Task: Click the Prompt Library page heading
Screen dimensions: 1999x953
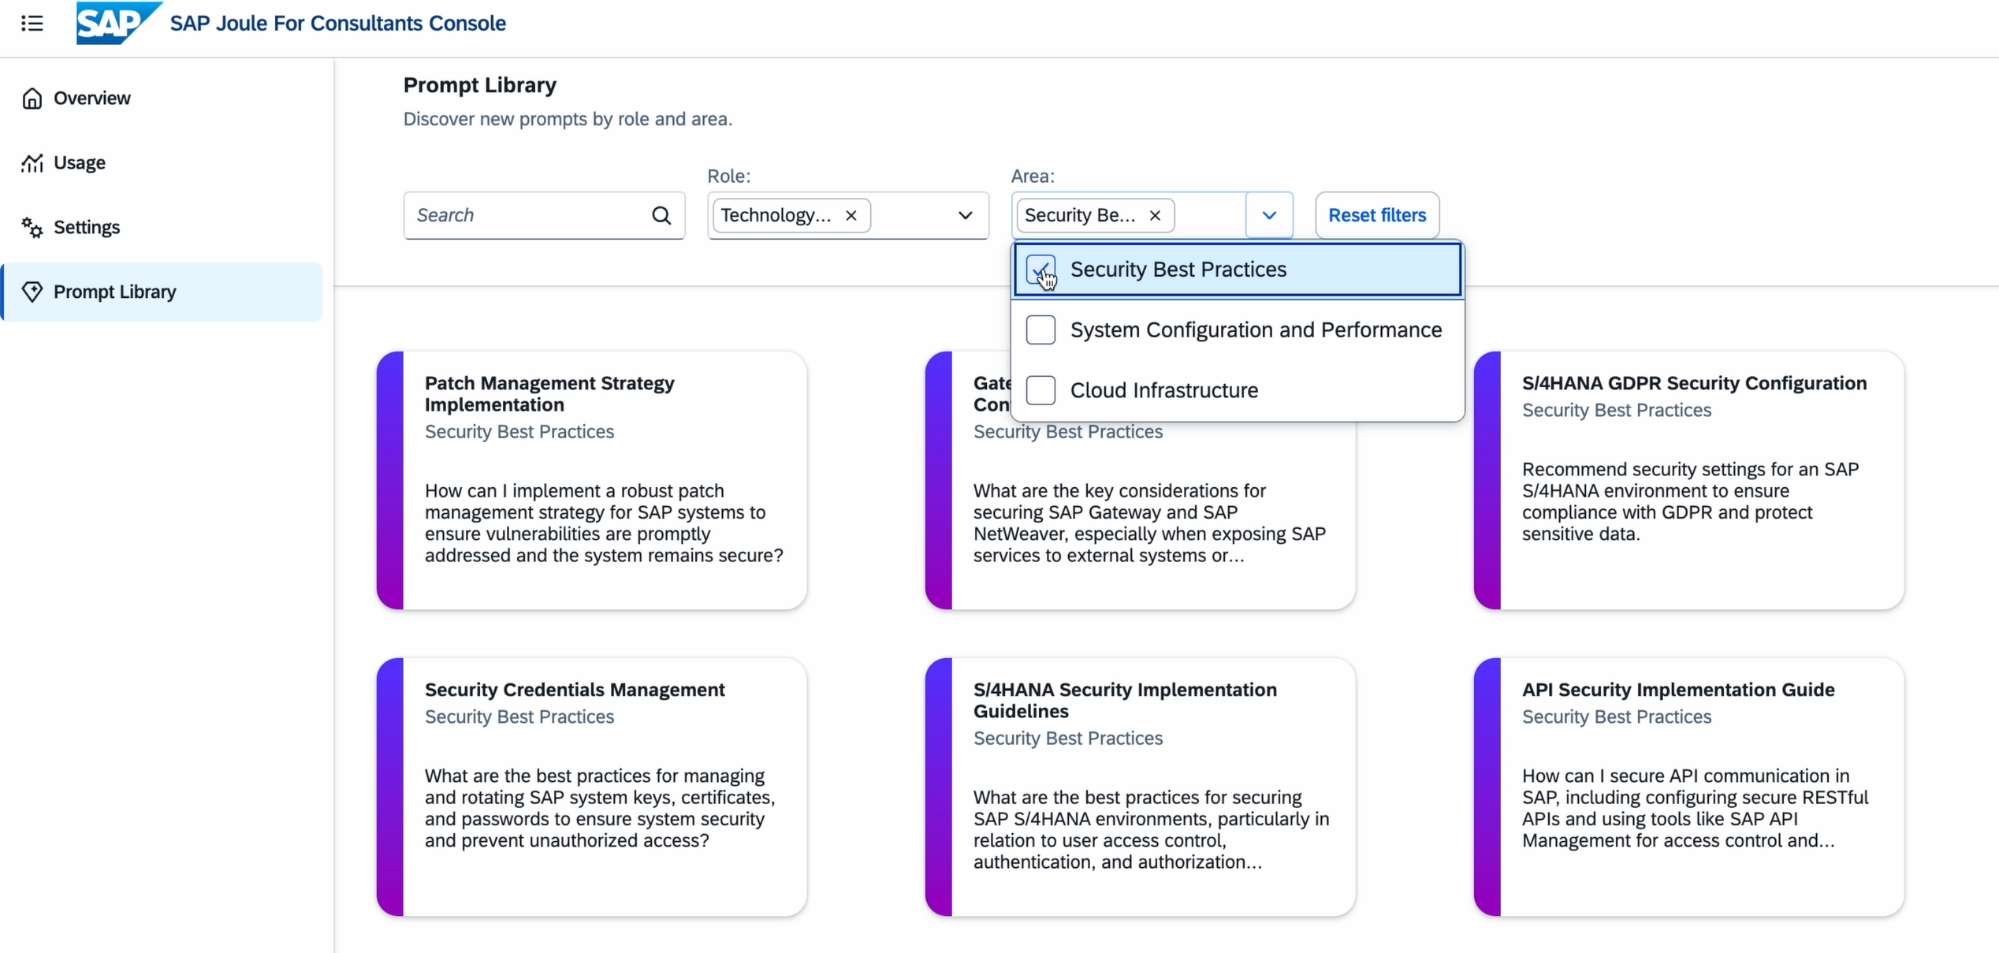Action: (x=480, y=84)
